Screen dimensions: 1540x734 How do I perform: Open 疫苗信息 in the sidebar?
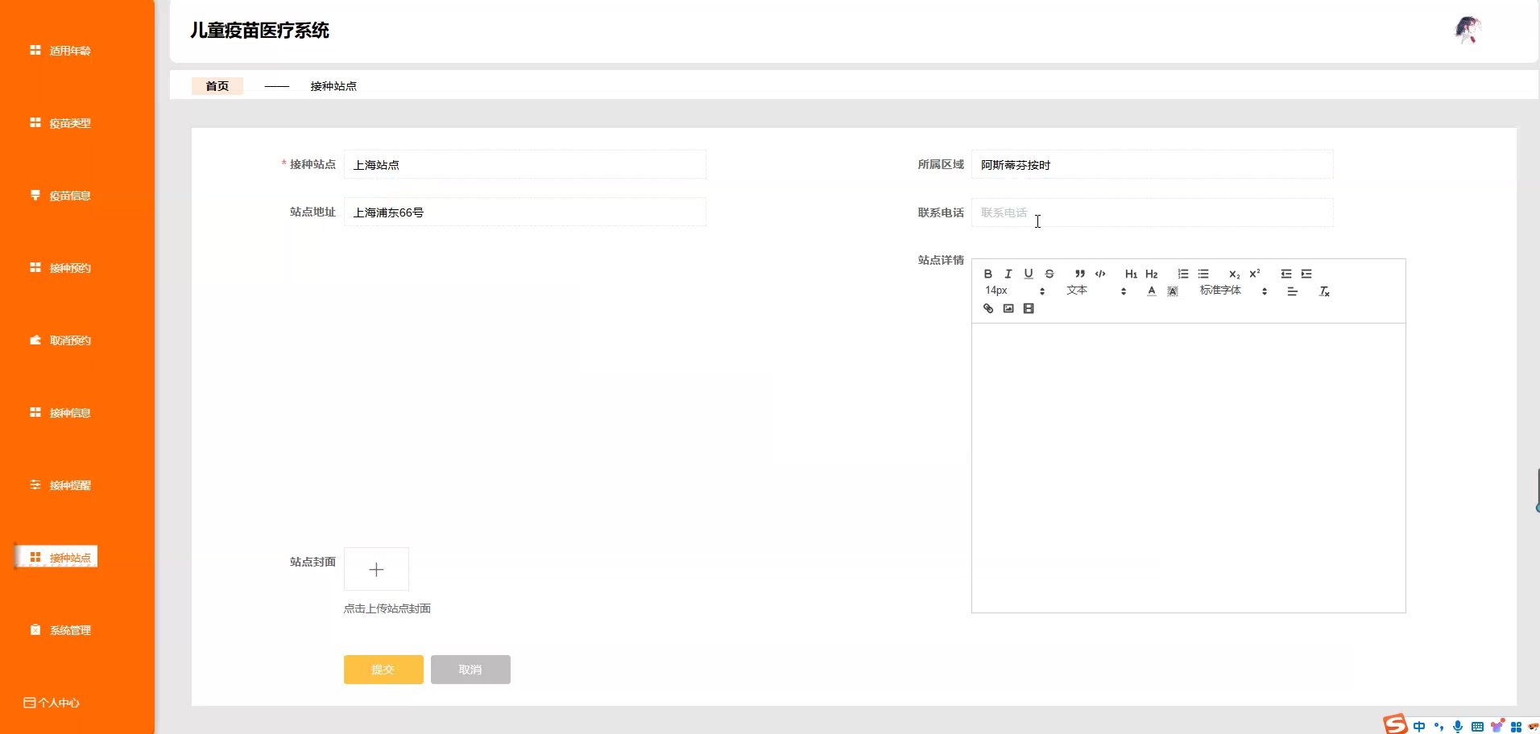[x=60, y=196]
